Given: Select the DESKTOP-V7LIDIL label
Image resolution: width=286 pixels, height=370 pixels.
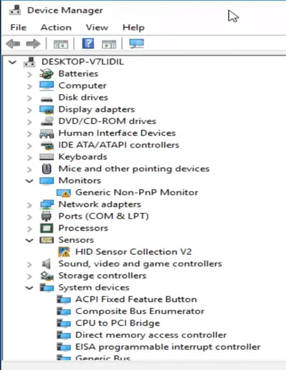Looking at the screenshot, I should coord(83,62).
